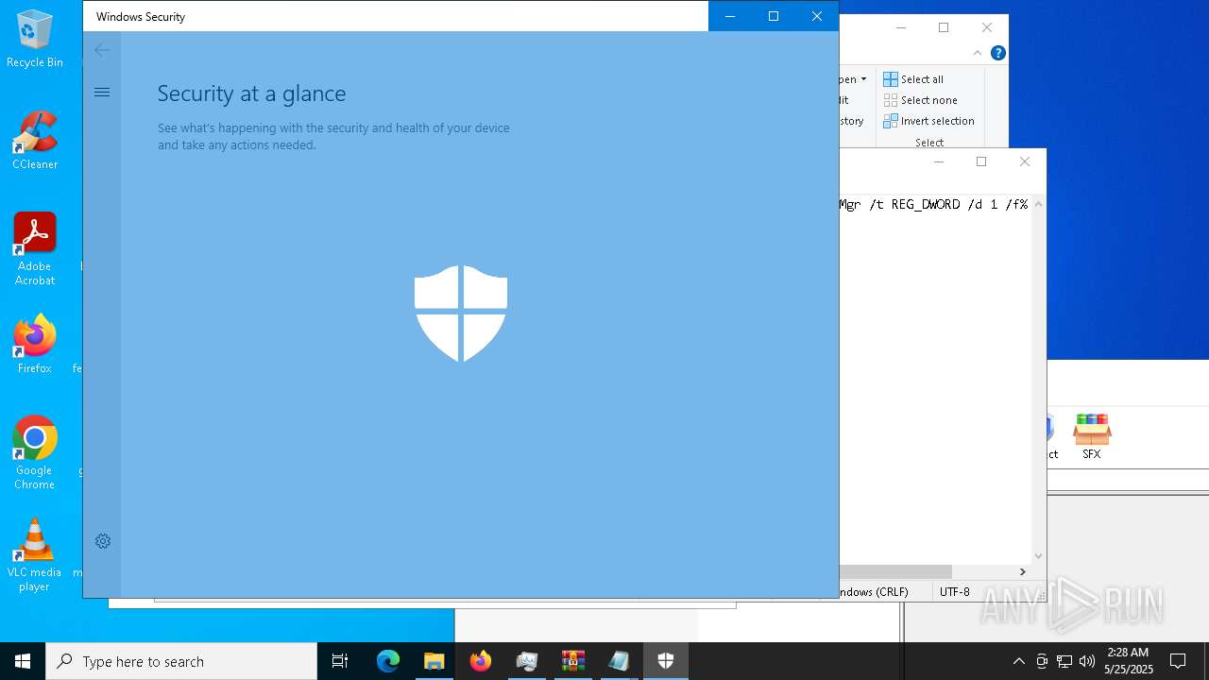The height and width of the screenshot is (680, 1209).
Task: Minimize the File Explorer window
Action: point(901,27)
